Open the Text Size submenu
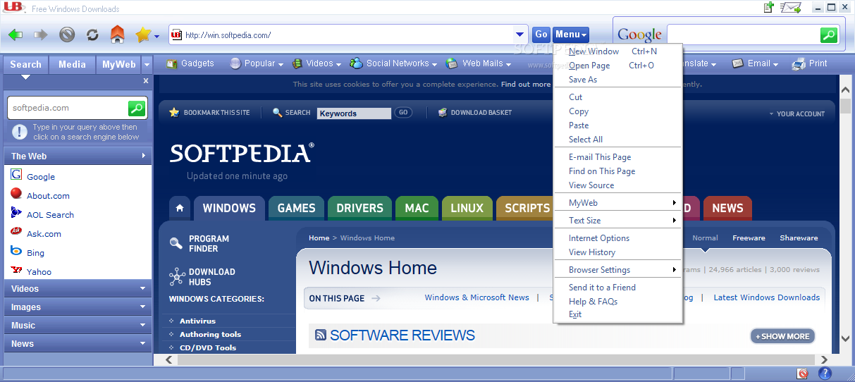The height and width of the screenshot is (382, 855). click(x=617, y=221)
